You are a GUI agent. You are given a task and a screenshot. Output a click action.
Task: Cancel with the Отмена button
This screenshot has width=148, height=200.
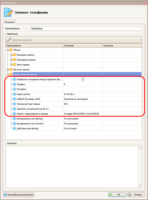click(136, 195)
